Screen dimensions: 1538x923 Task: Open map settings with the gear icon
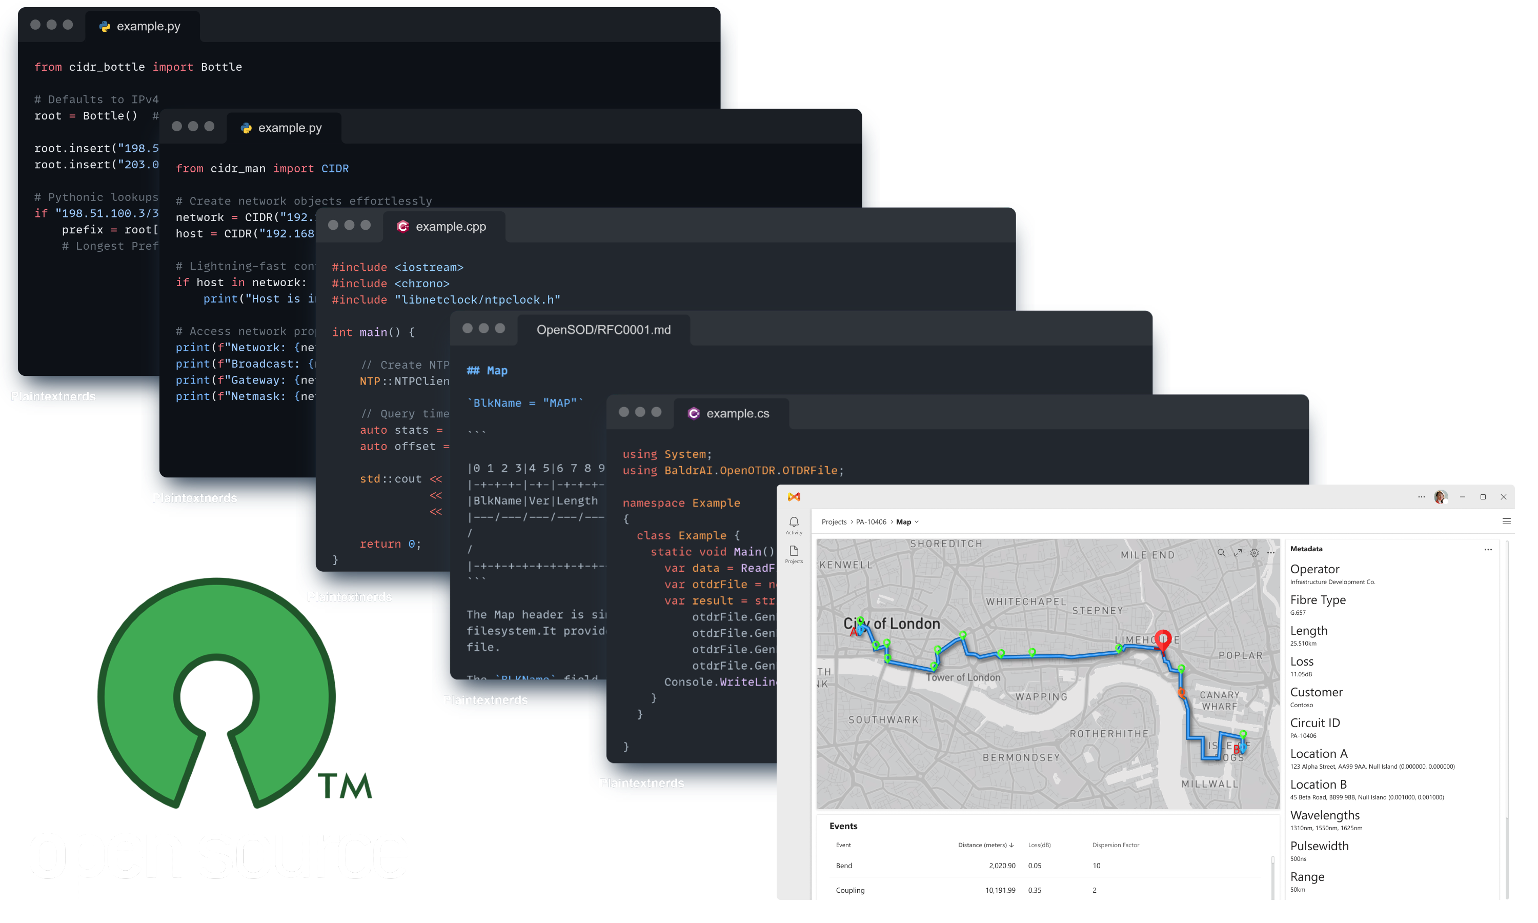[1254, 553]
